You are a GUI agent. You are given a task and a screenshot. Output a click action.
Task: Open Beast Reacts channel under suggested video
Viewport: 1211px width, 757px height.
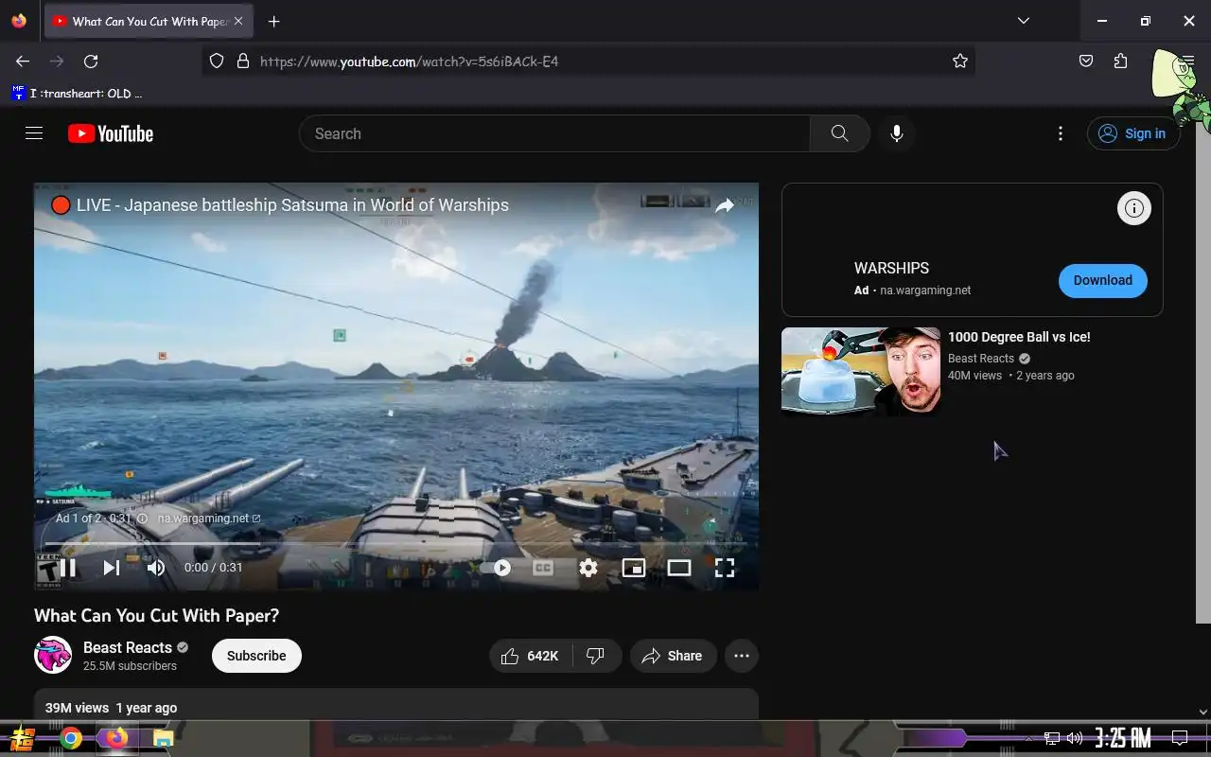pos(981,359)
